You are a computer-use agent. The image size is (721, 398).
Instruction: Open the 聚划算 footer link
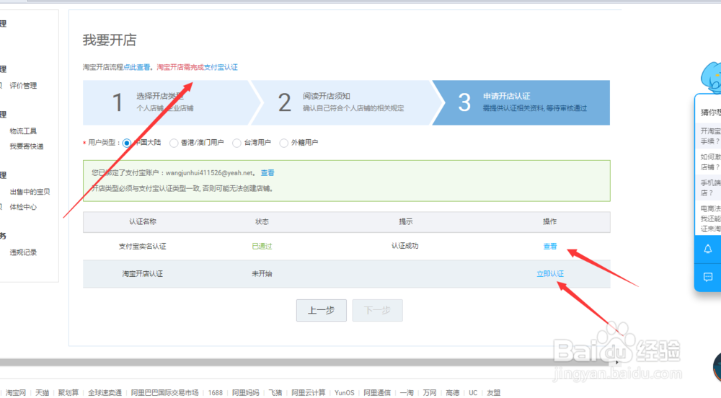(x=68, y=392)
